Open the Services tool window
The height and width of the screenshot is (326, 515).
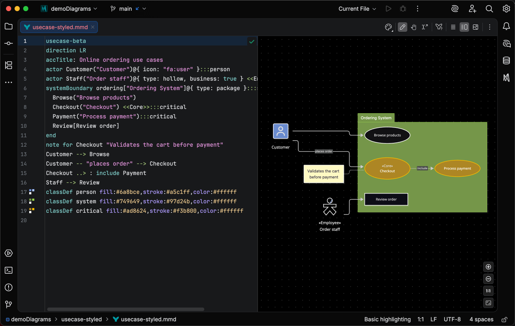9,253
